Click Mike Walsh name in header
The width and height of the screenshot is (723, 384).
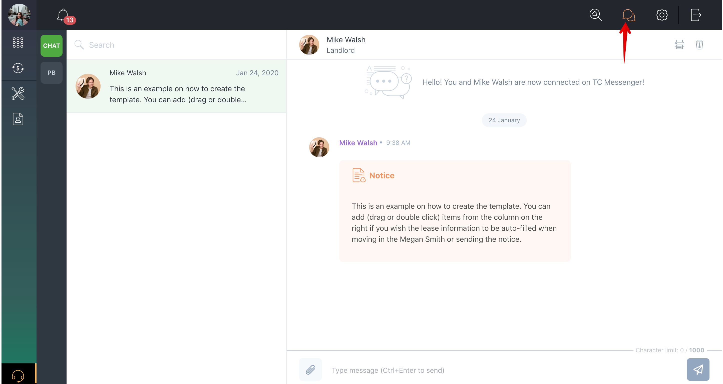(346, 39)
